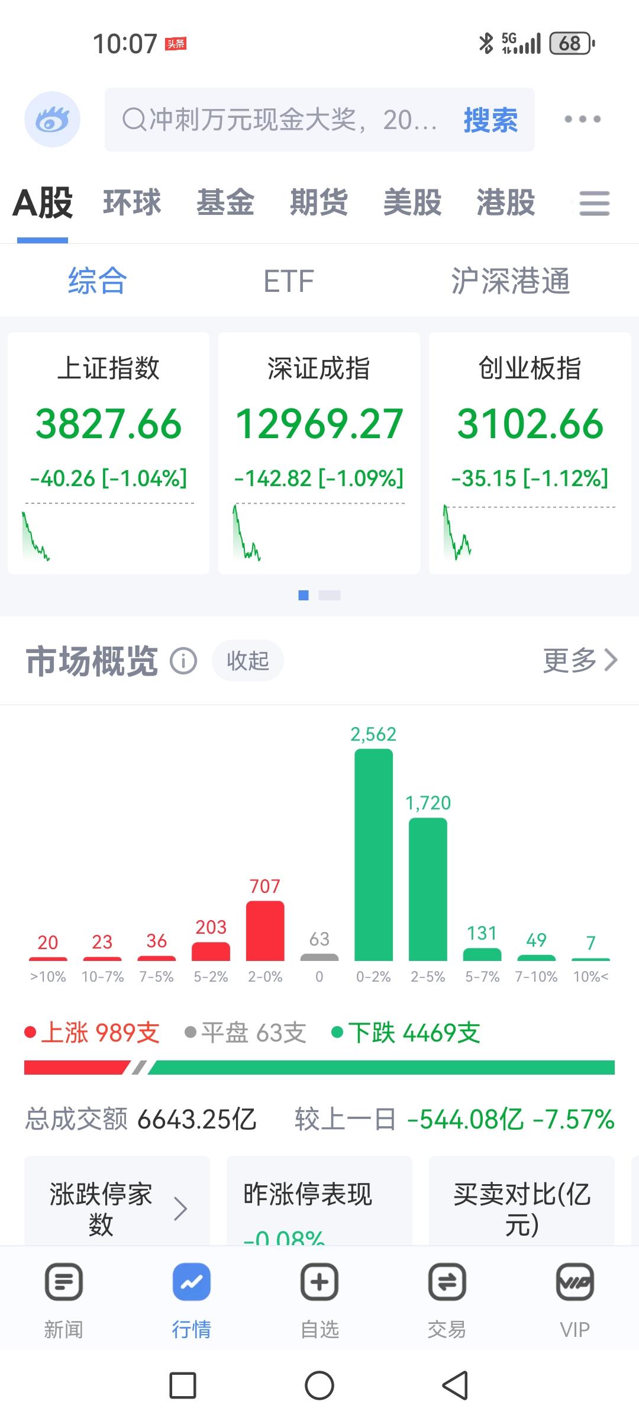Open the 自选 watchlist plus icon

[x=319, y=1282]
